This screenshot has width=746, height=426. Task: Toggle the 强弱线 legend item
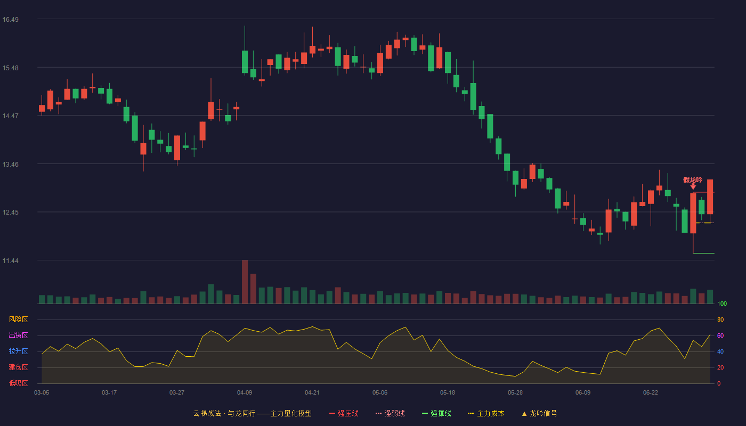pyautogui.click(x=390, y=413)
